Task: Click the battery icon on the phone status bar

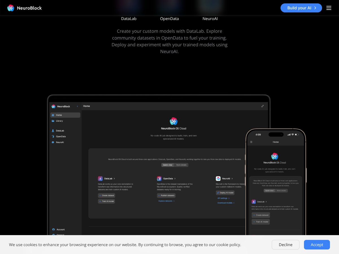Action: tap(297, 135)
